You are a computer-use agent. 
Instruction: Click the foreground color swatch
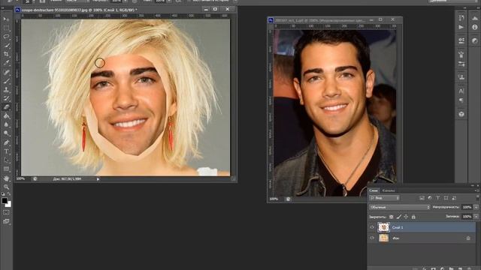5,201
